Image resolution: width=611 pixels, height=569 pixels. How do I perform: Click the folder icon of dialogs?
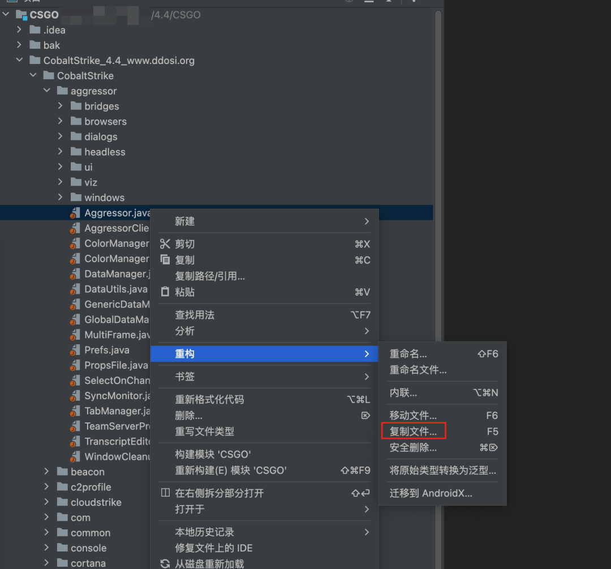click(76, 136)
